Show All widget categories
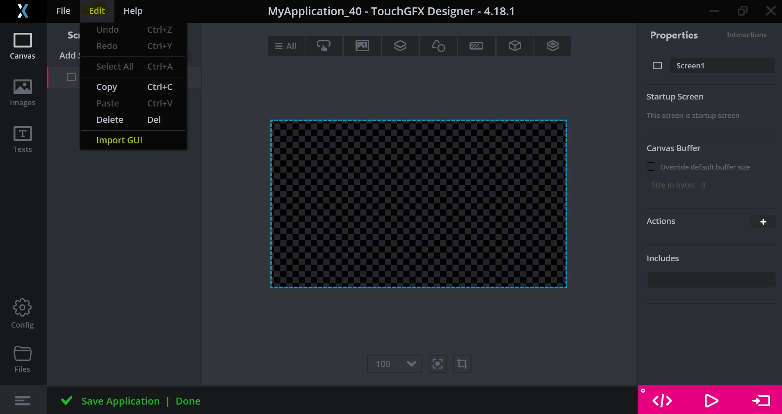The image size is (782, 414). point(286,46)
